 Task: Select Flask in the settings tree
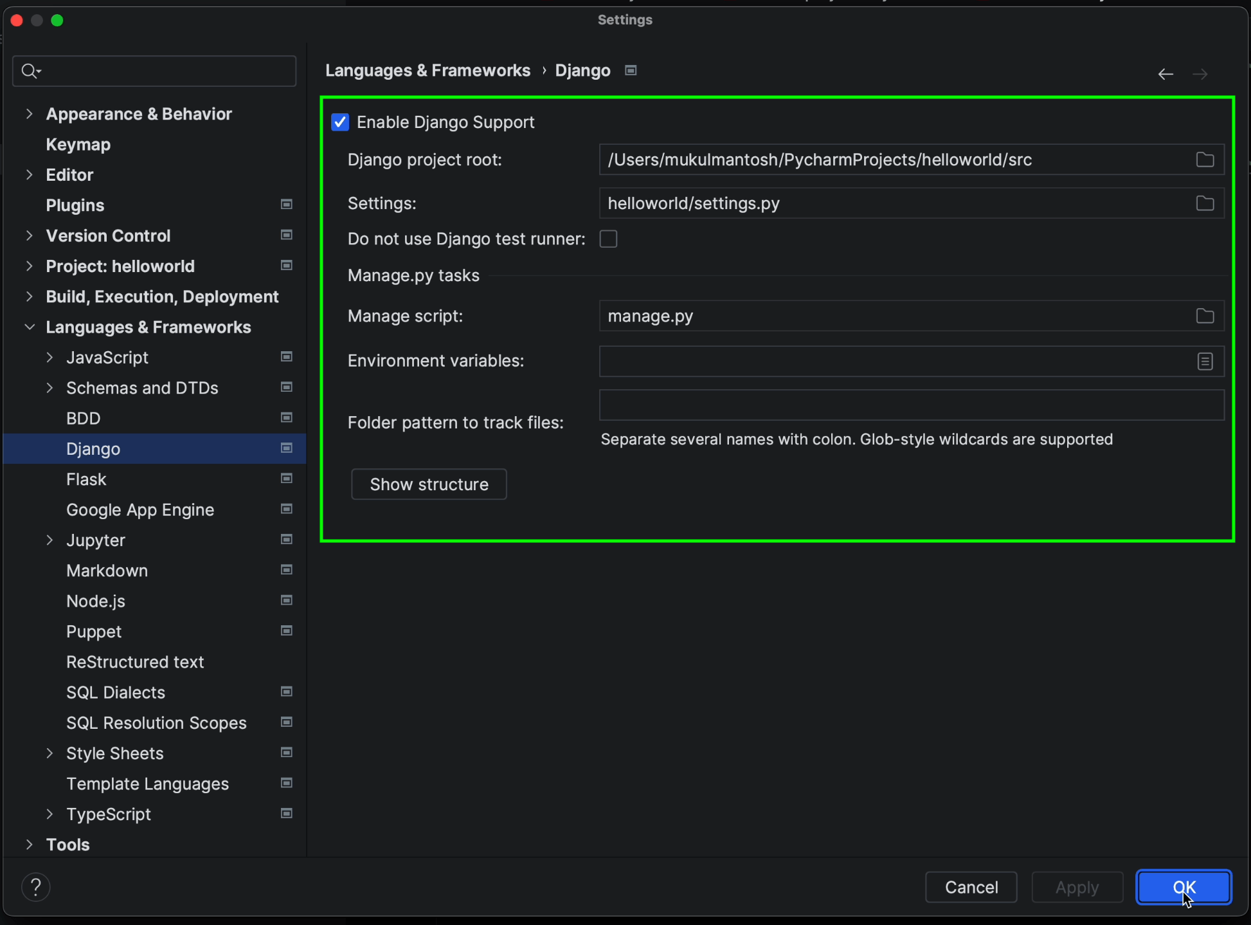pyautogui.click(x=86, y=479)
